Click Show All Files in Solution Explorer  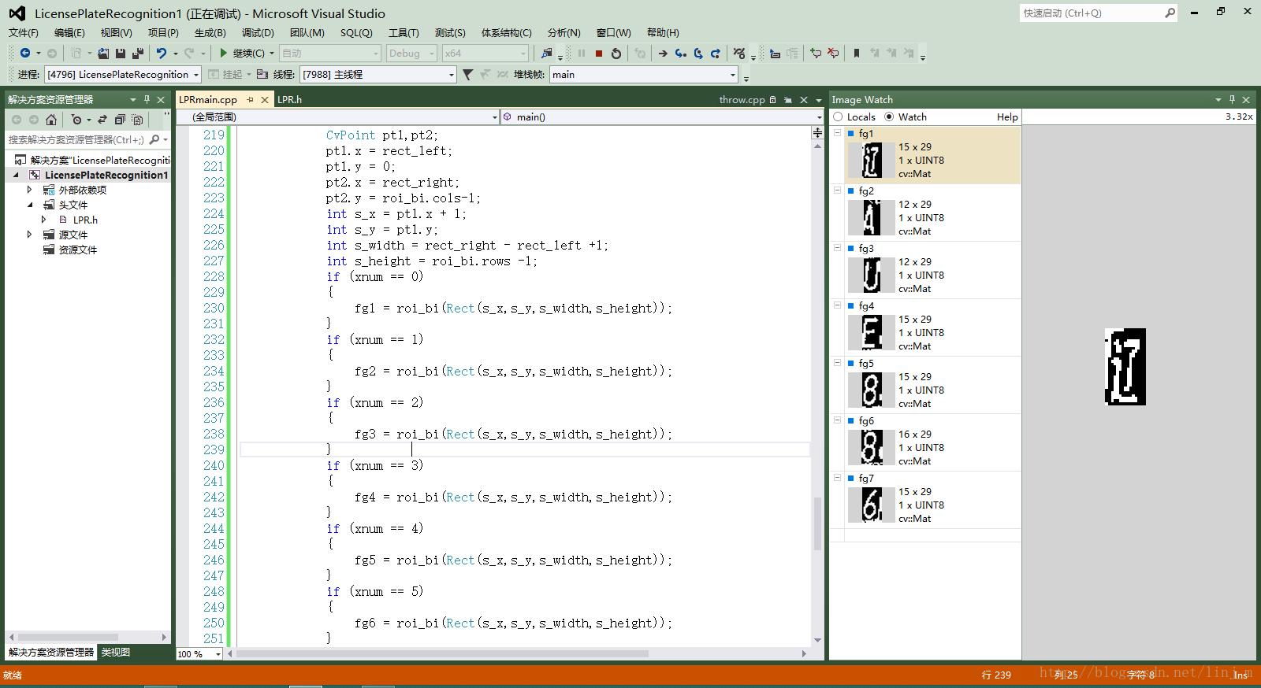pyautogui.click(x=137, y=120)
